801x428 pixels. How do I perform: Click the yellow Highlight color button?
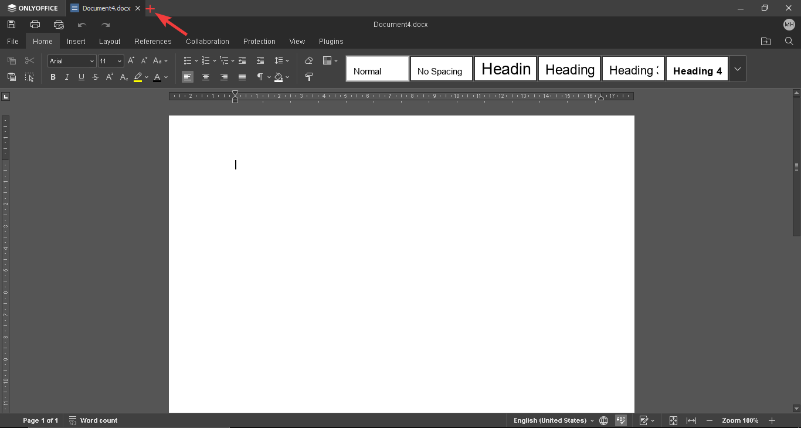138,77
